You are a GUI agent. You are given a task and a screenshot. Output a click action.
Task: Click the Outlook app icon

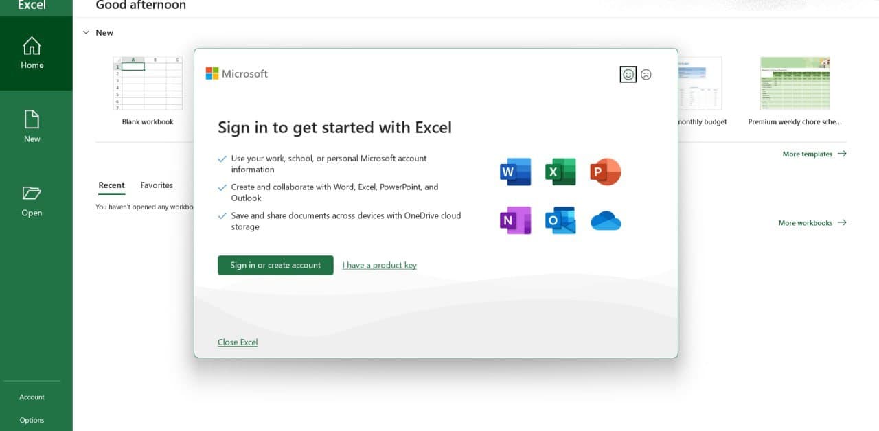tap(560, 220)
